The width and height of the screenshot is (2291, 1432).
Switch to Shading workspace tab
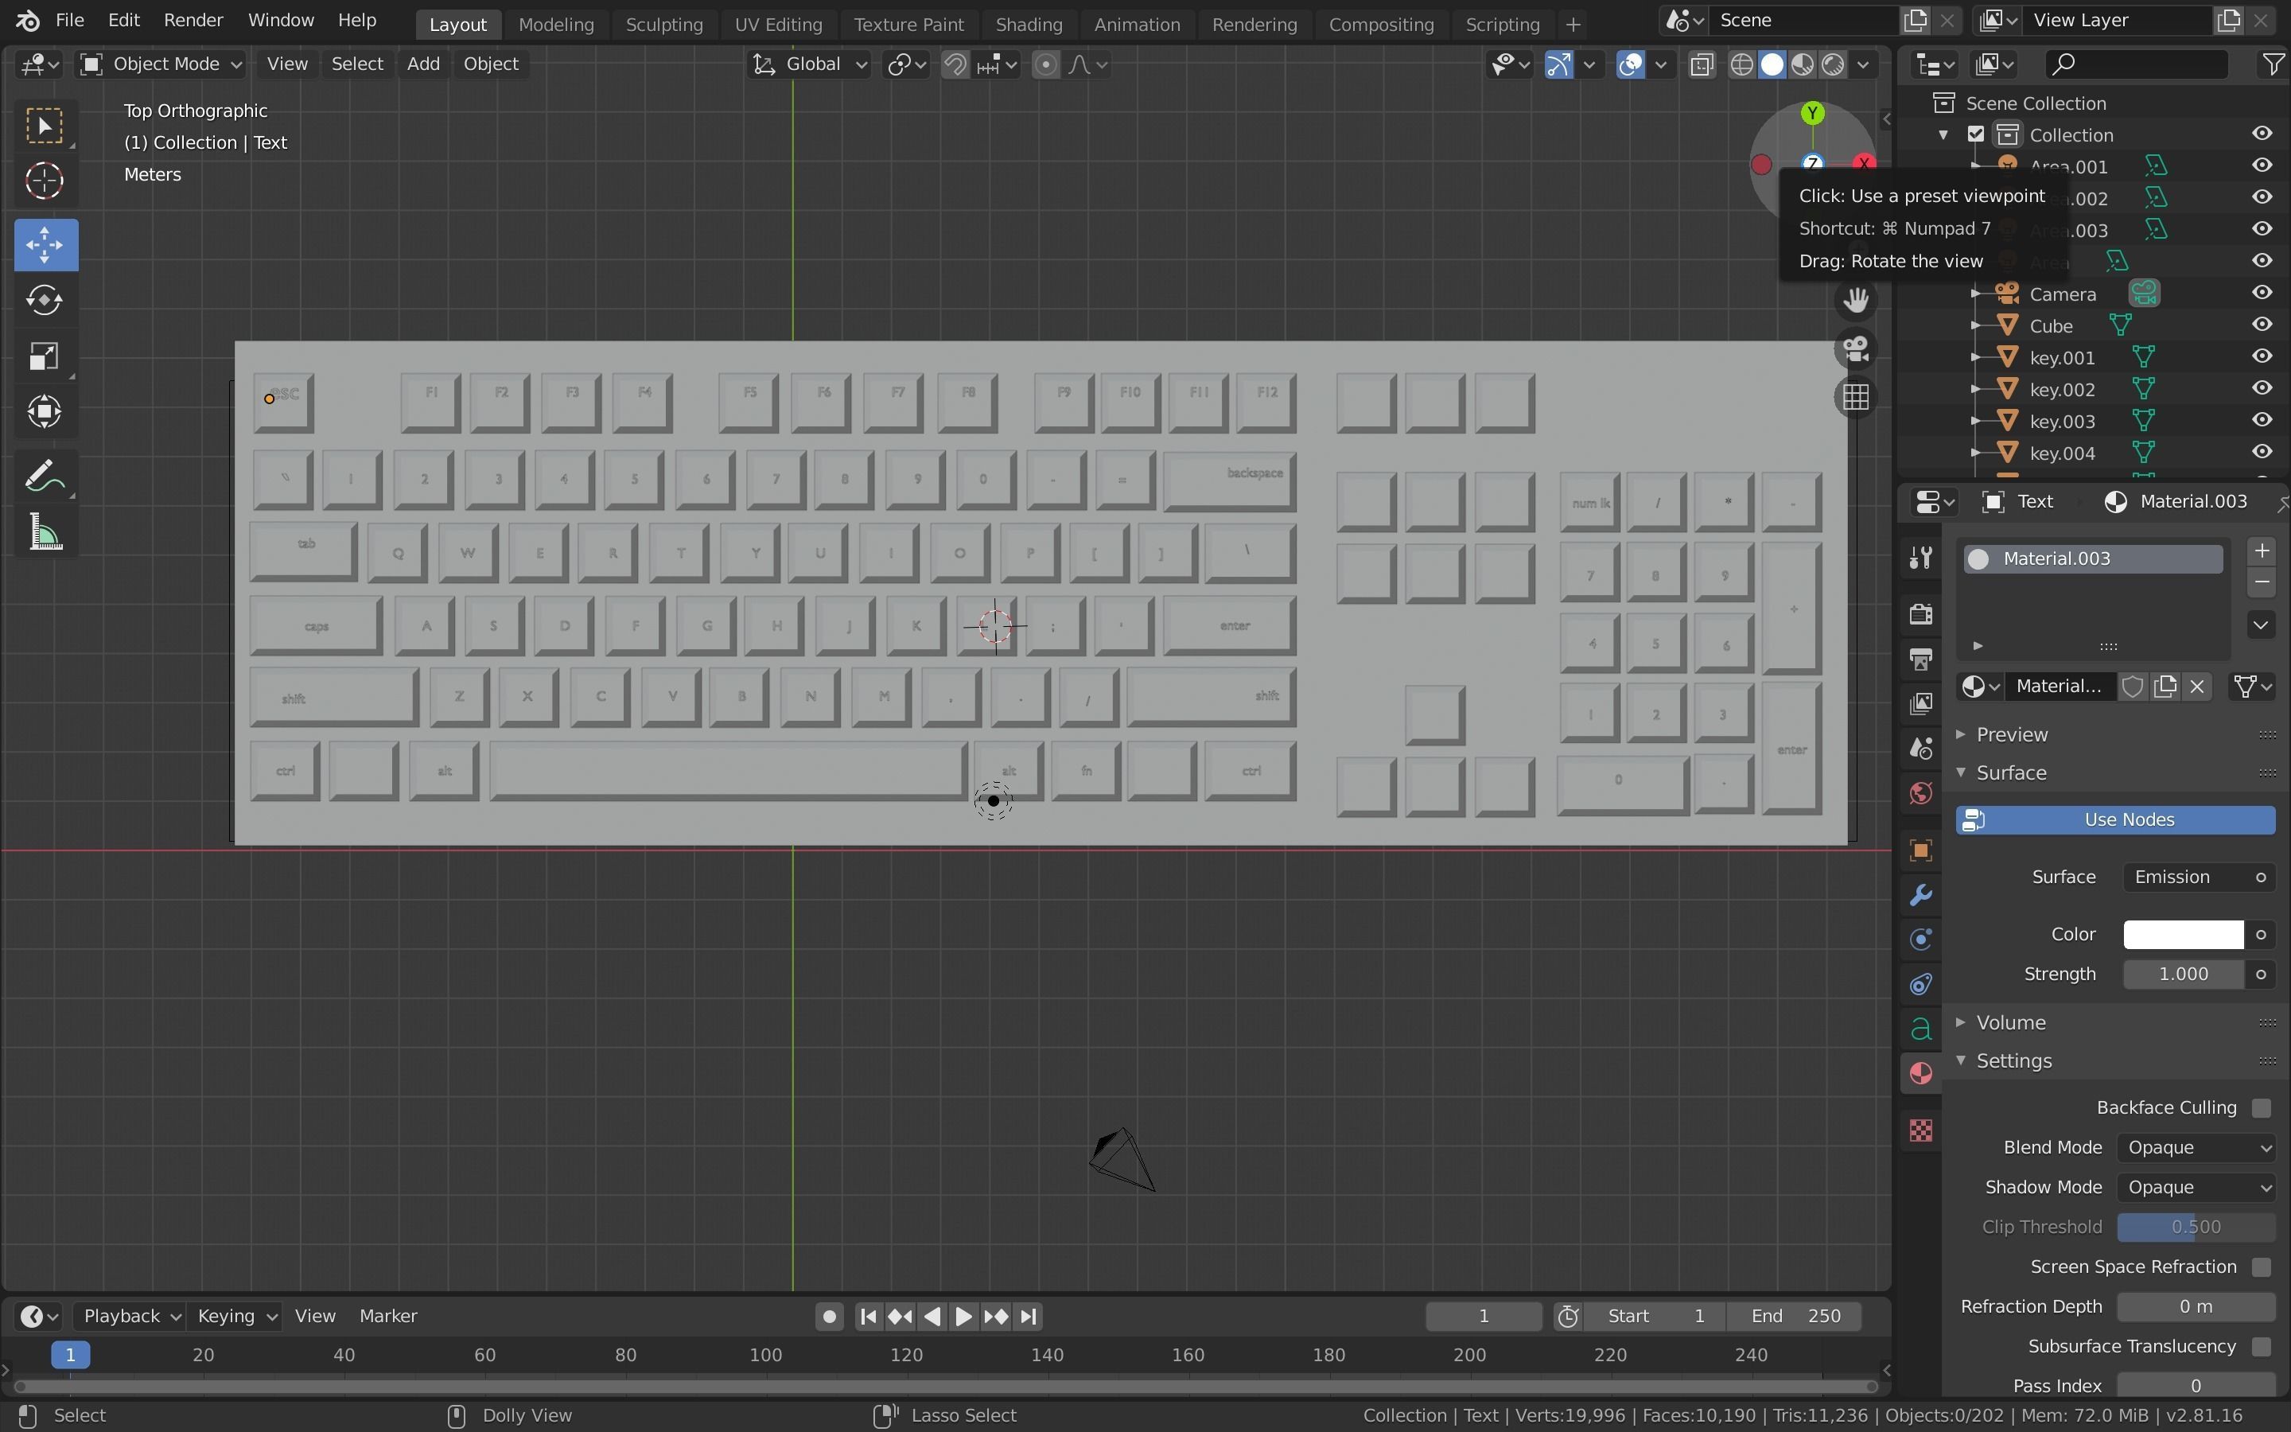coord(1028,24)
